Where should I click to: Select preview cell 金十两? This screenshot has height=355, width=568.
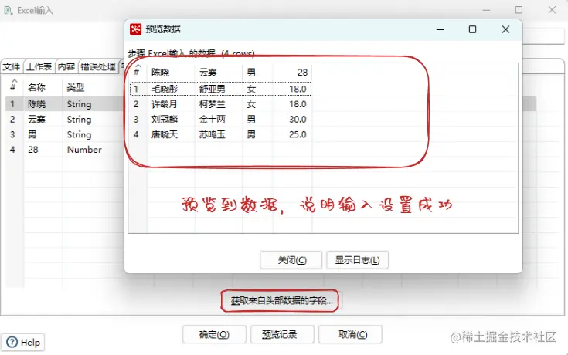213,120
